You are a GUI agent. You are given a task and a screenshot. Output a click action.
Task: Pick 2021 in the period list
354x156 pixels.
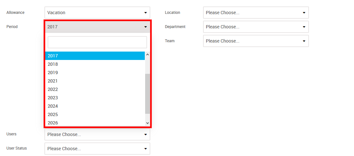[95, 81]
